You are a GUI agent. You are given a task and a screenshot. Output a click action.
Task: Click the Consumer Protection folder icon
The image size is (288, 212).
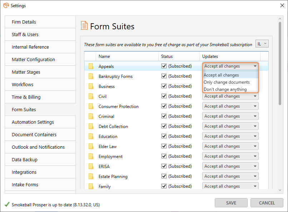click(x=91, y=106)
